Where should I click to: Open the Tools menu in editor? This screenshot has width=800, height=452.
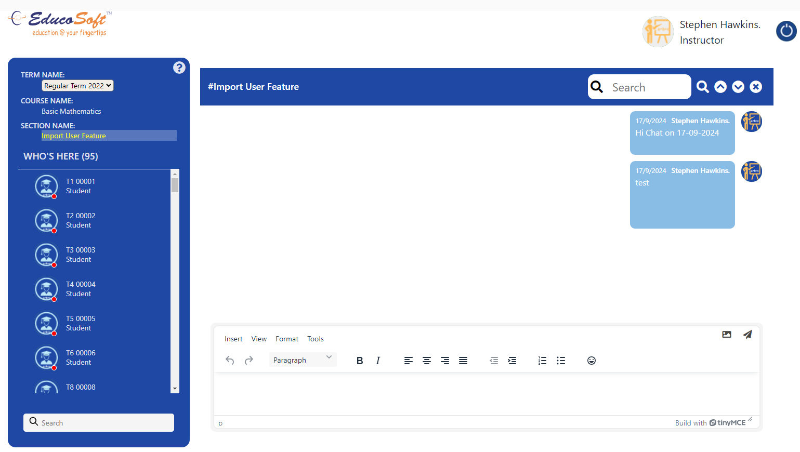coord(315,339)
